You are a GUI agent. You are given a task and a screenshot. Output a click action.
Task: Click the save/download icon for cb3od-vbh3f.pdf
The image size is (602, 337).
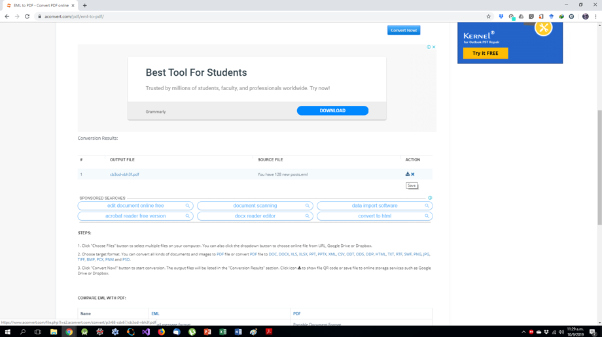point(408,174)
